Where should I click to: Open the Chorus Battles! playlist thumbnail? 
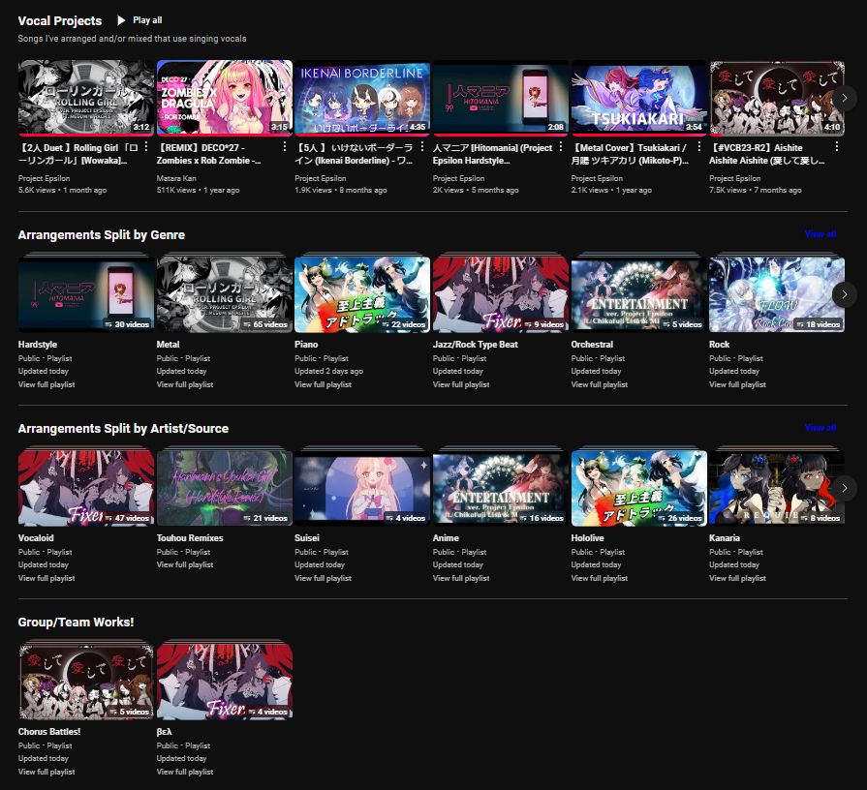[x=85, y=681]
